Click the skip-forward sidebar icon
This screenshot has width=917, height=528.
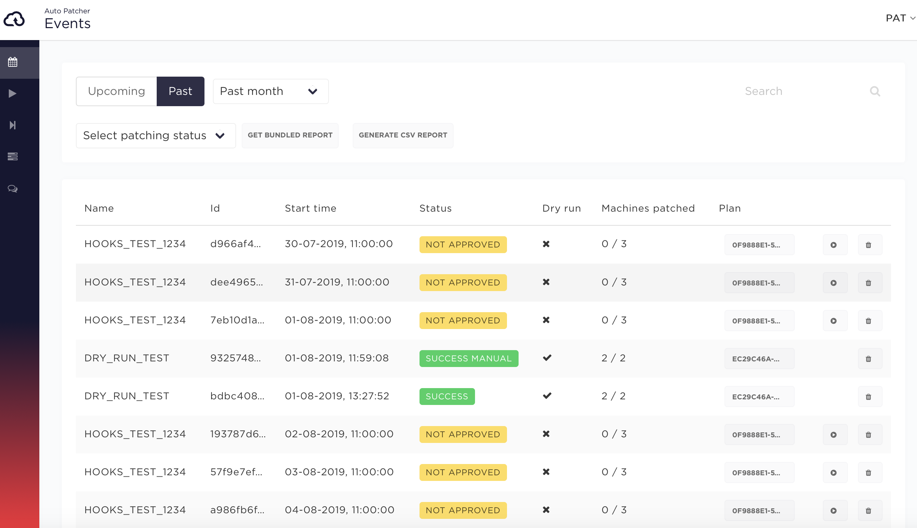pos(13,125)
